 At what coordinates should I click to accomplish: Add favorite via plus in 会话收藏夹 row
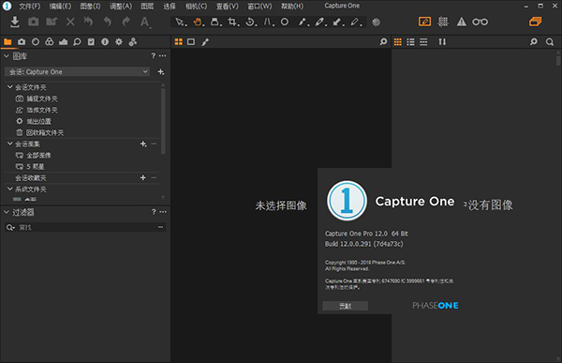point(143,177)
